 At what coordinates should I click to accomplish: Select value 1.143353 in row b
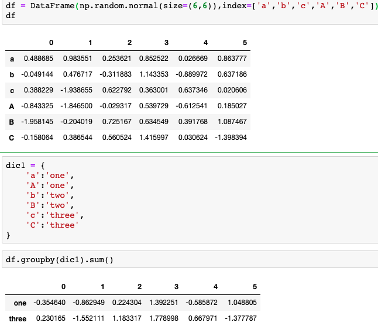click(154, 74)
